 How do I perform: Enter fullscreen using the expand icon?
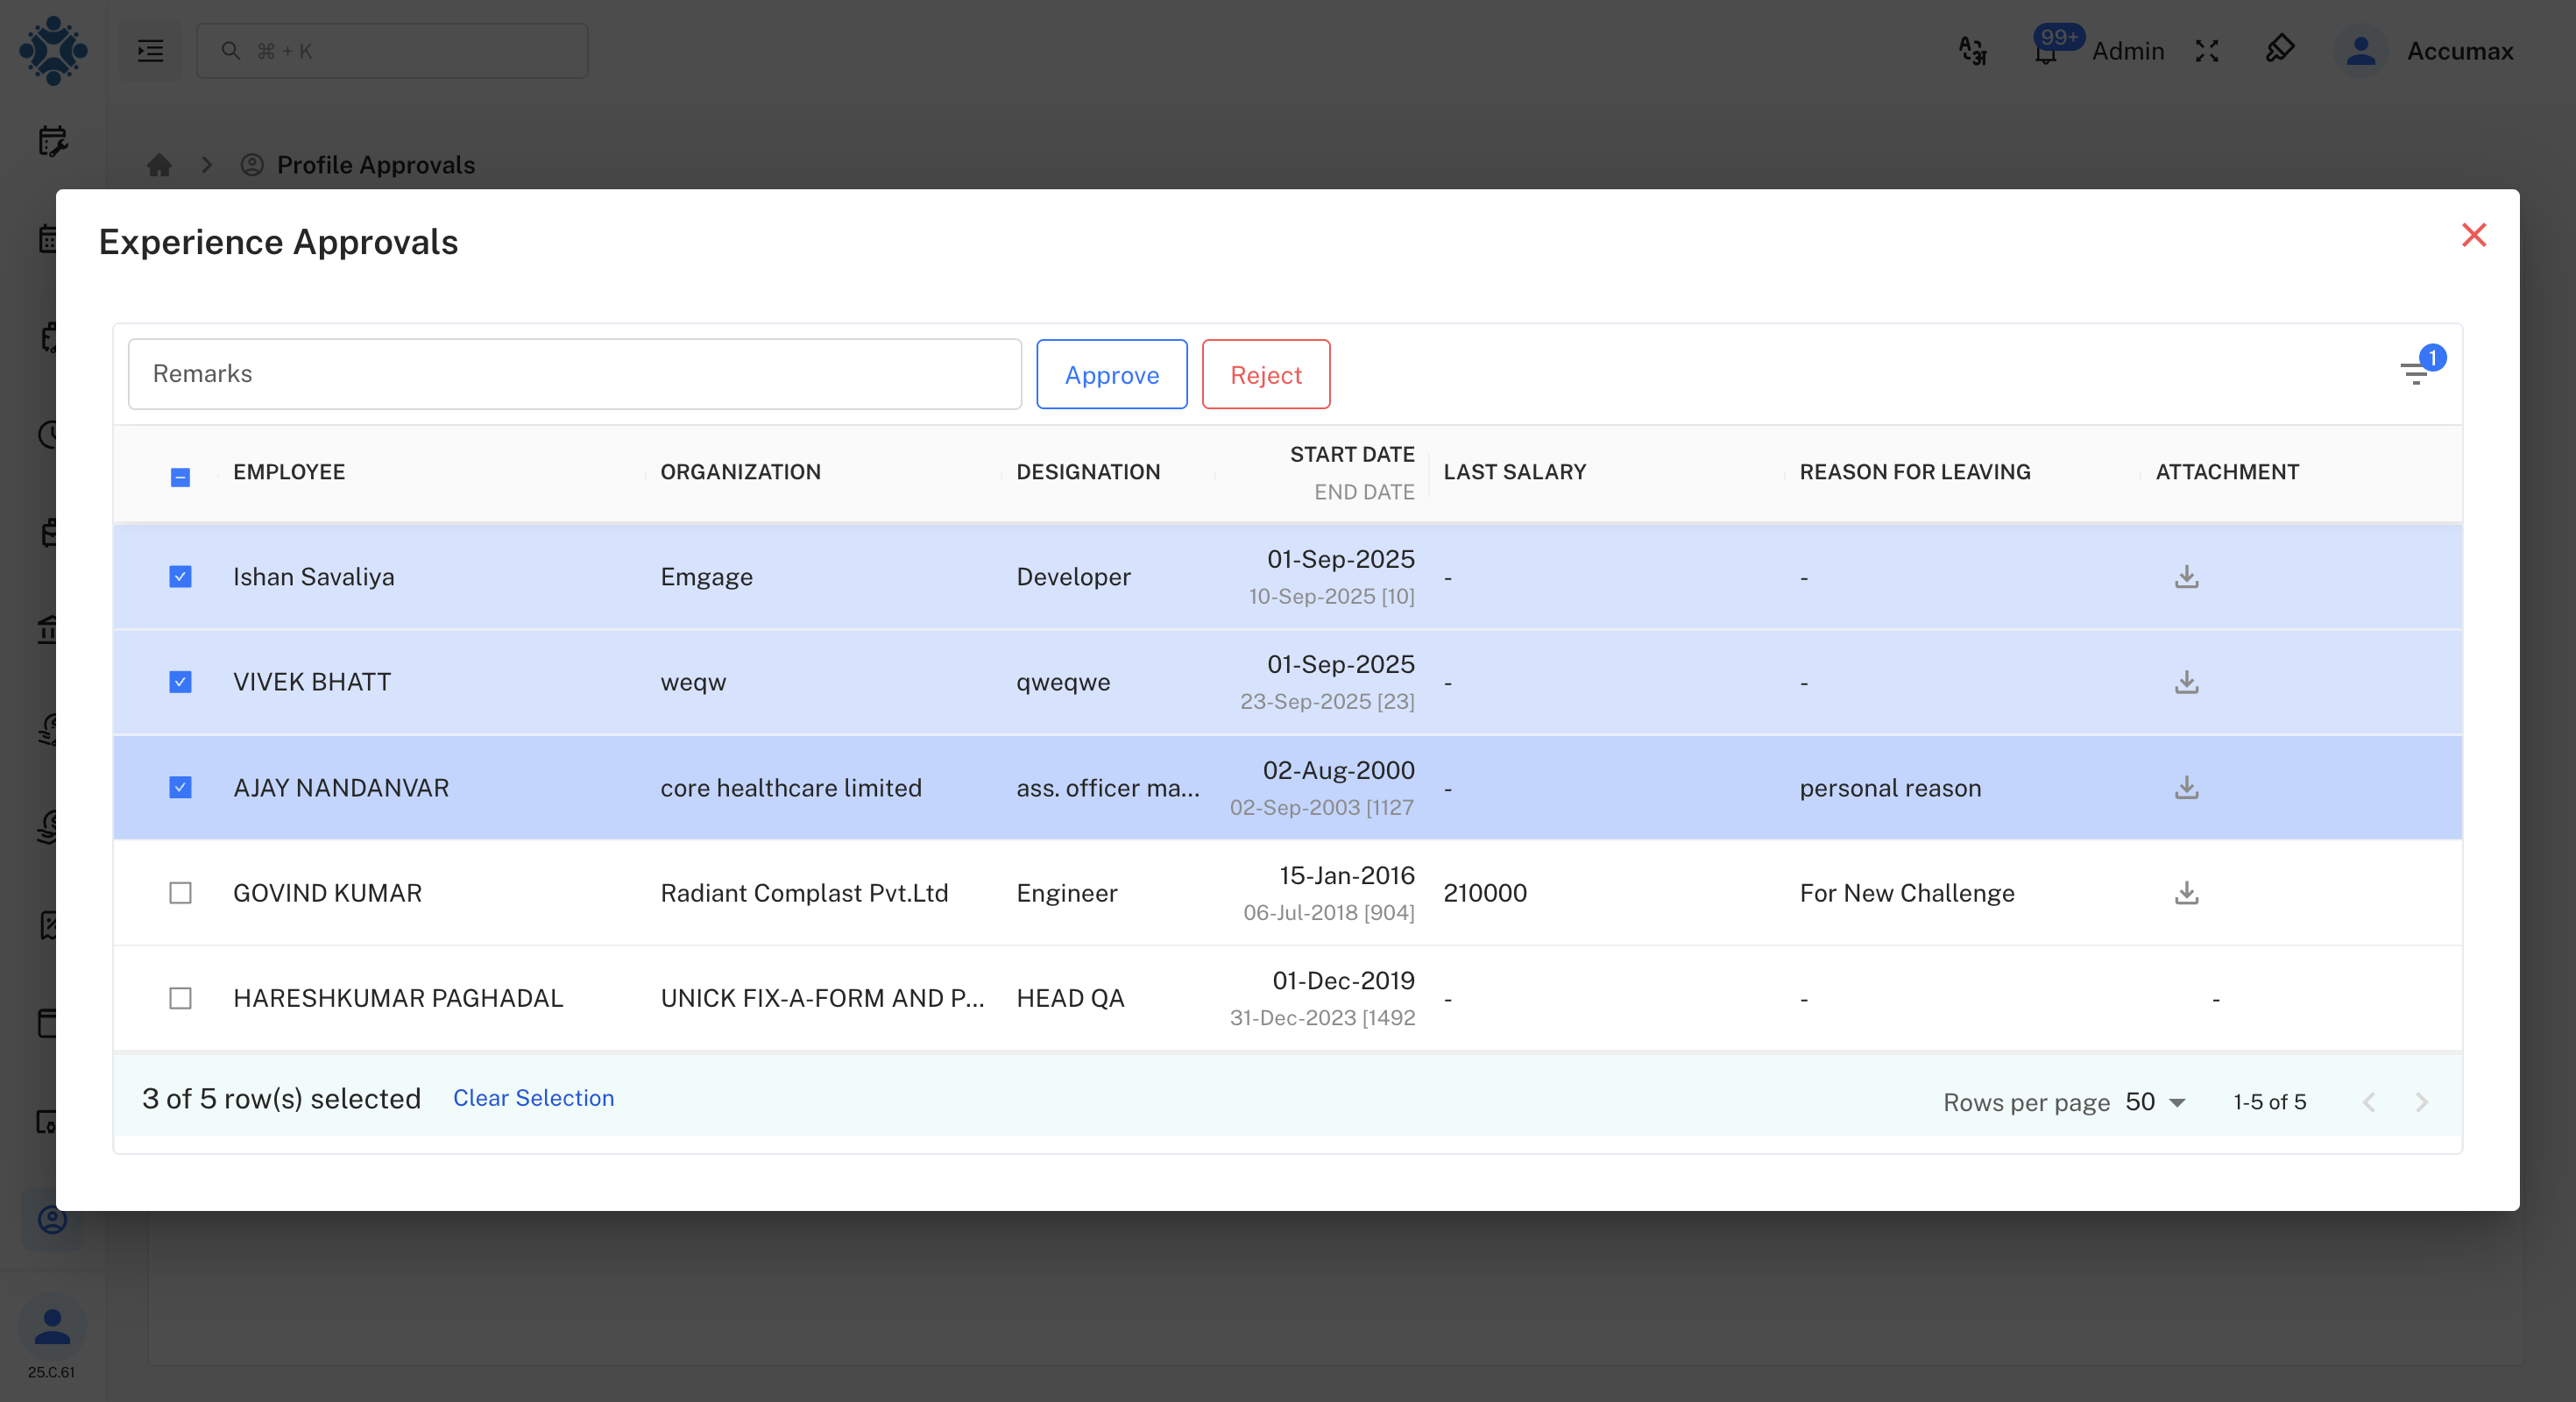pos(2207,51)
